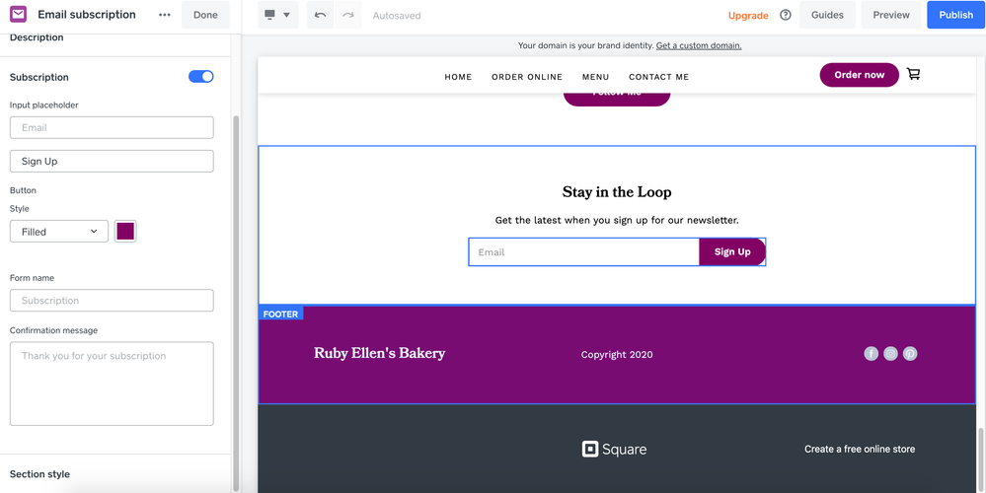This screenshot has height=493, width=986.
Task: Open the button Style dropdown
Action: [x=59, y=232]
